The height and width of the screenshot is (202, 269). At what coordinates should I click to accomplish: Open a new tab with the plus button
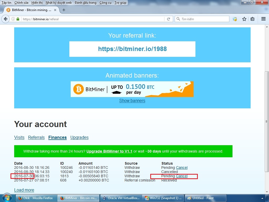tap(64, 10)
